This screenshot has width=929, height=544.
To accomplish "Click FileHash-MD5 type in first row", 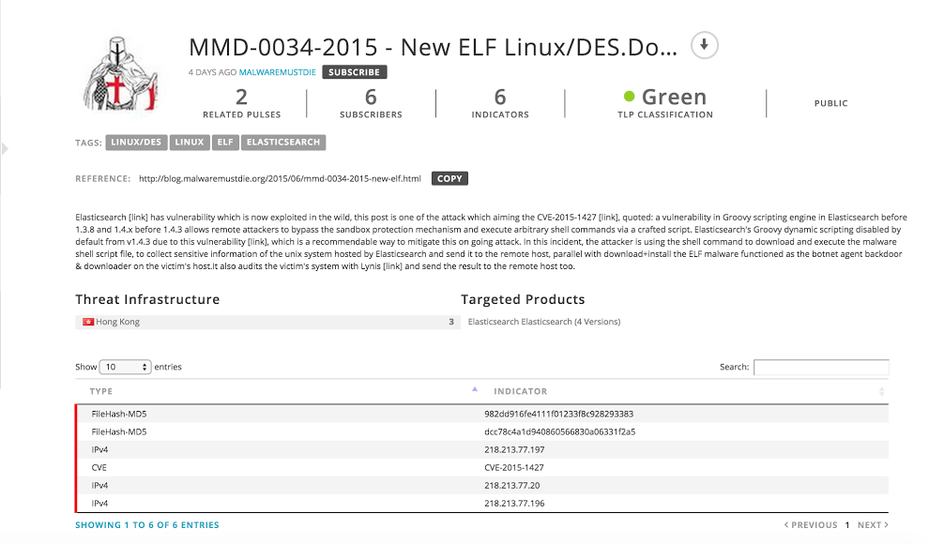I will (x=119, y=414).
